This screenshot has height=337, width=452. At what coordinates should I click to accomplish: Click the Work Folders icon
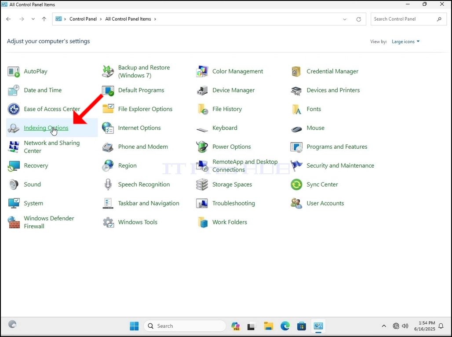[203, 222]
